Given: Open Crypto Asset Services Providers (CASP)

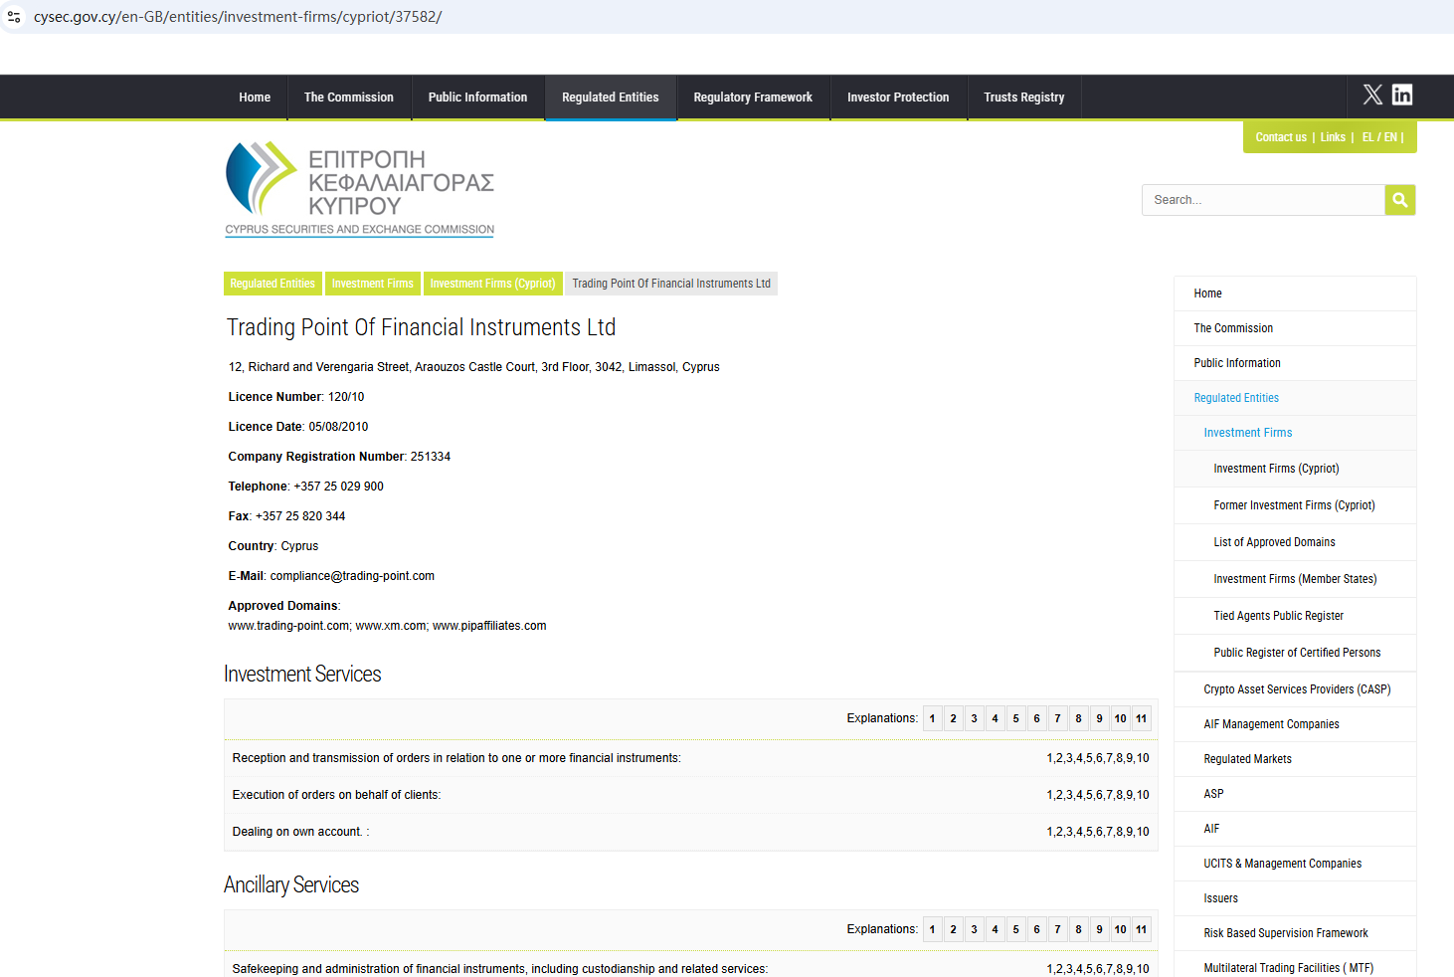Looking at the screenshot, I should click(1295, 689).
